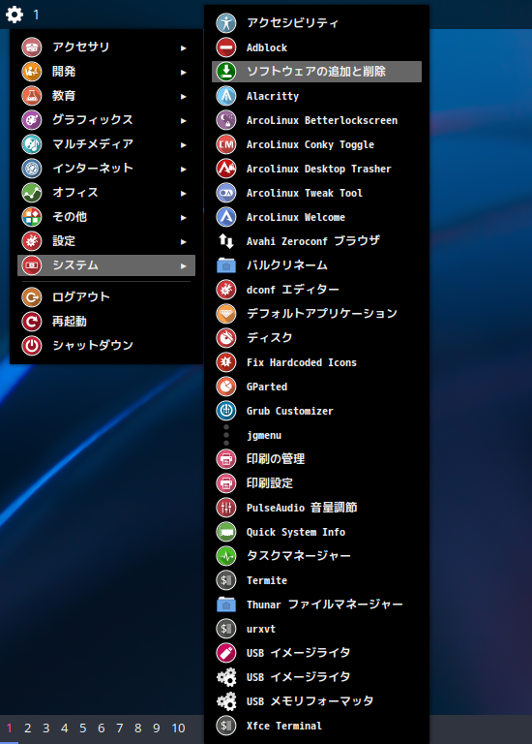The width and height of the screenshot is (532, 744).
Task: Open the gear menu icon in top panel
Action: [15, 15]
